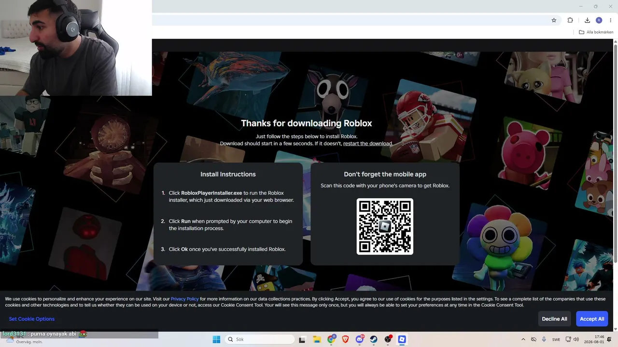Open the network tray icon
618x347 pixels.
coord(568,339)
